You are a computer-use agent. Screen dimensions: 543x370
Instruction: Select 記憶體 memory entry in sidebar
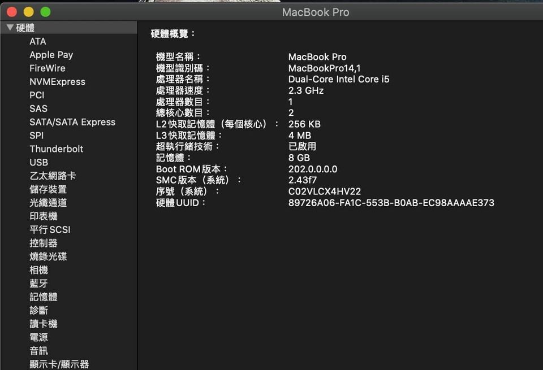[44, 297]
